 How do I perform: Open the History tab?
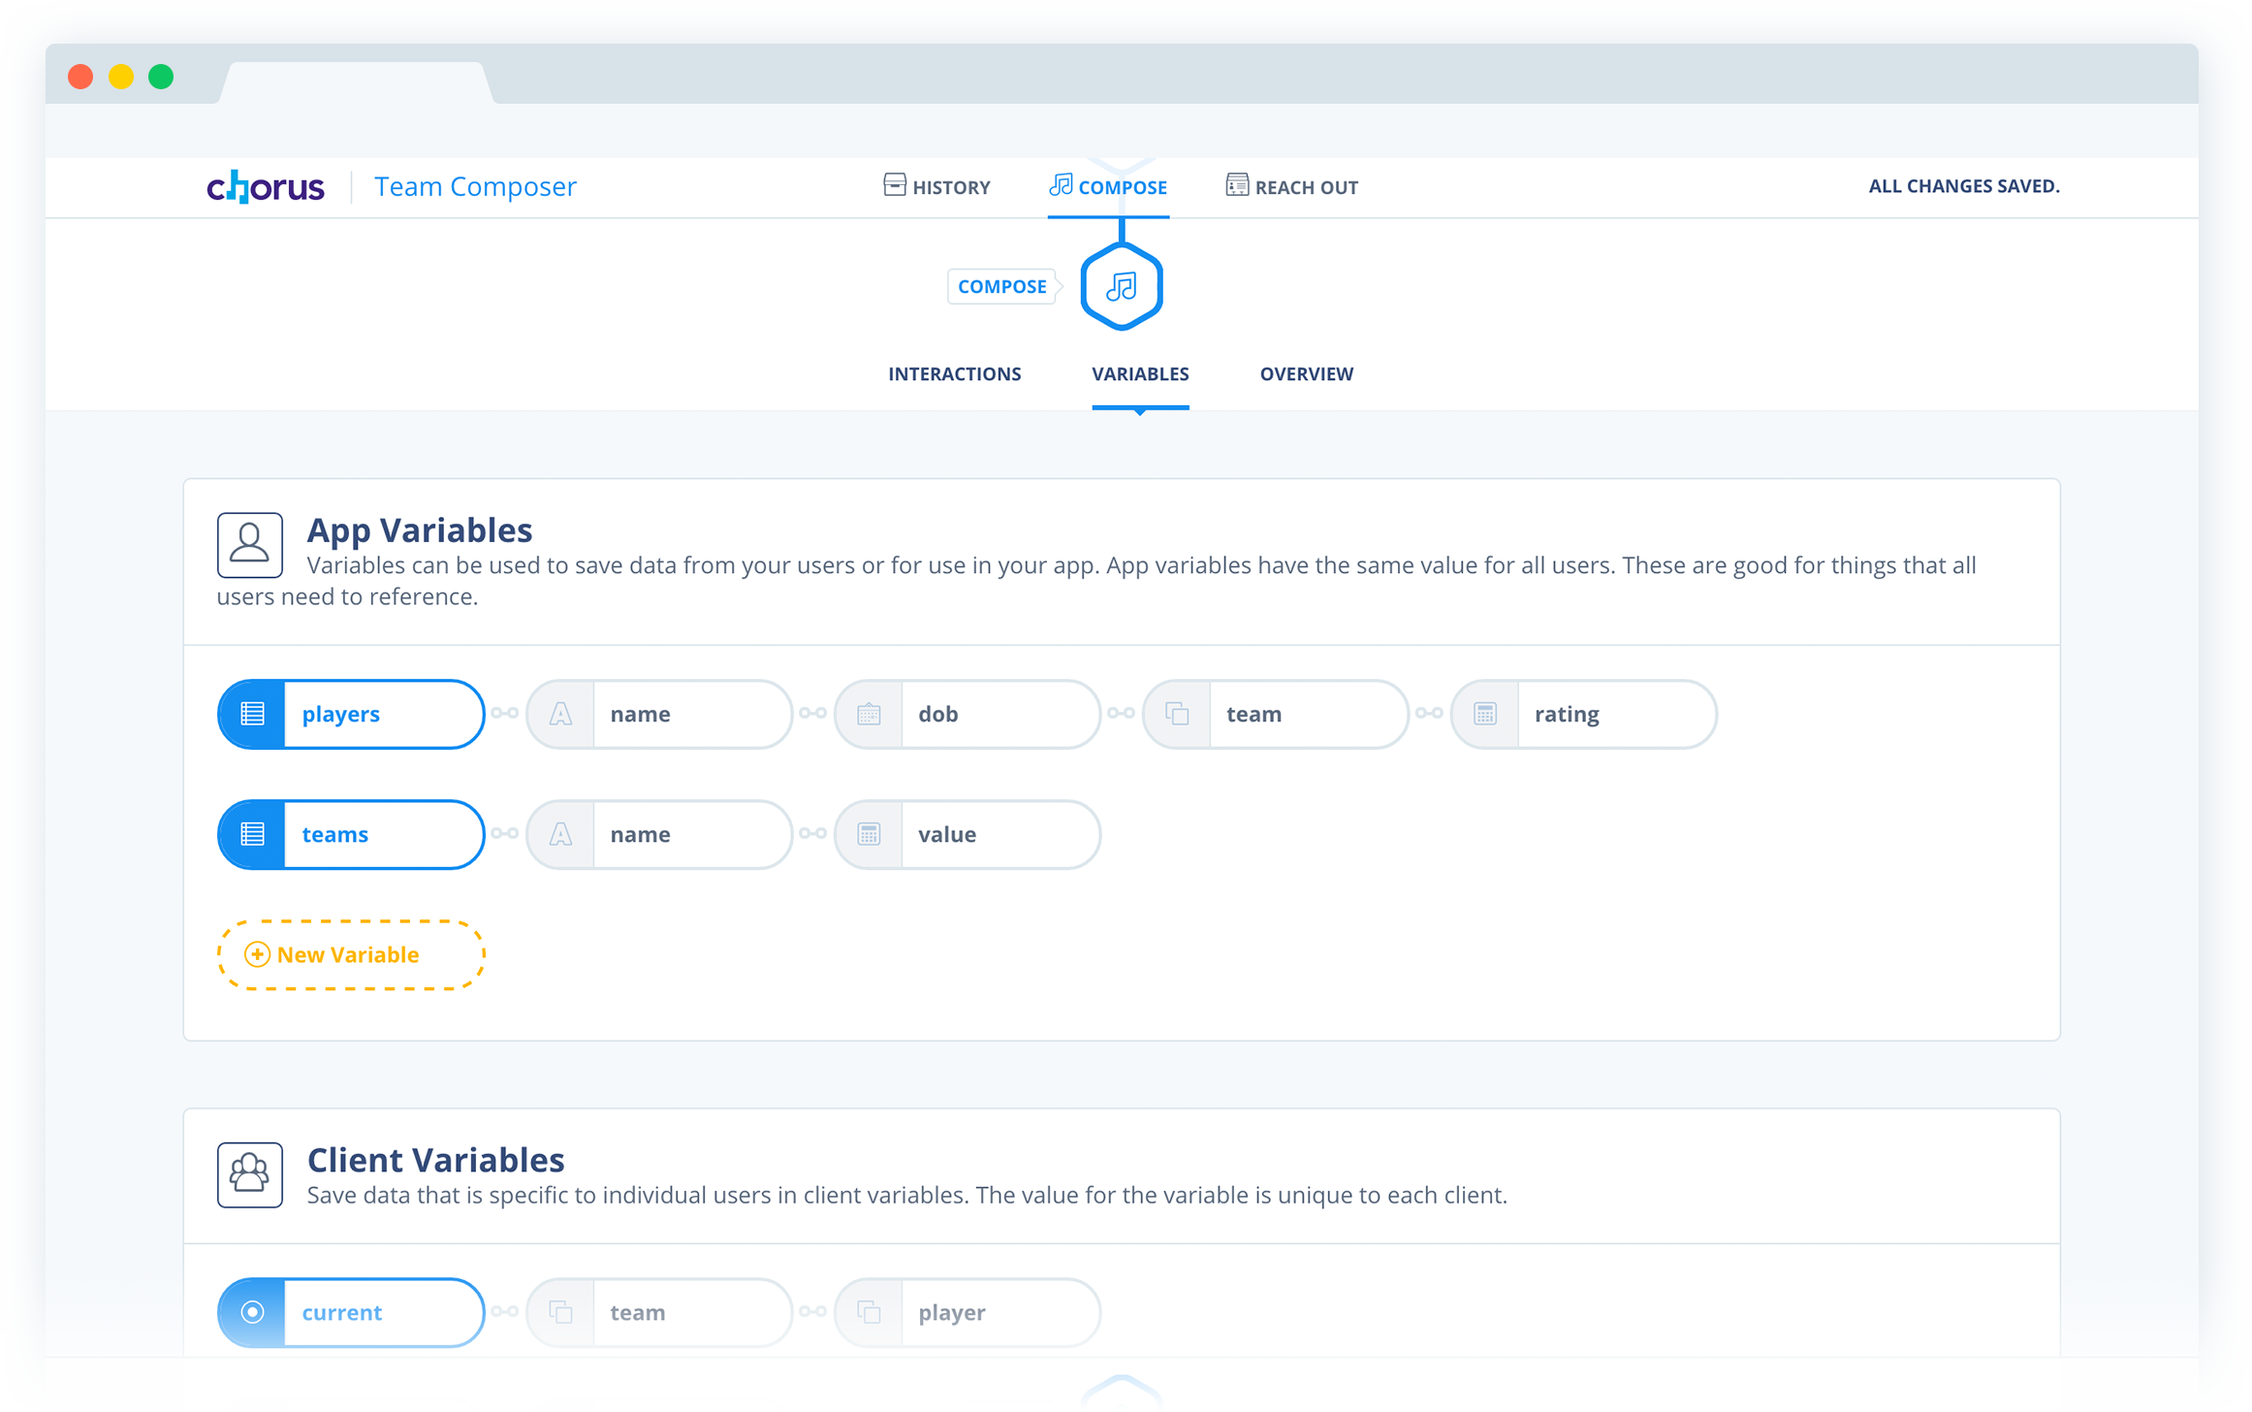(x=936, y=186)
